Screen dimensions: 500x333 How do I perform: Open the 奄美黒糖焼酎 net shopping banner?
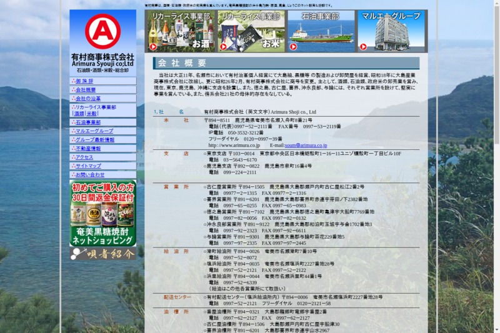click(x=102, y=213)
